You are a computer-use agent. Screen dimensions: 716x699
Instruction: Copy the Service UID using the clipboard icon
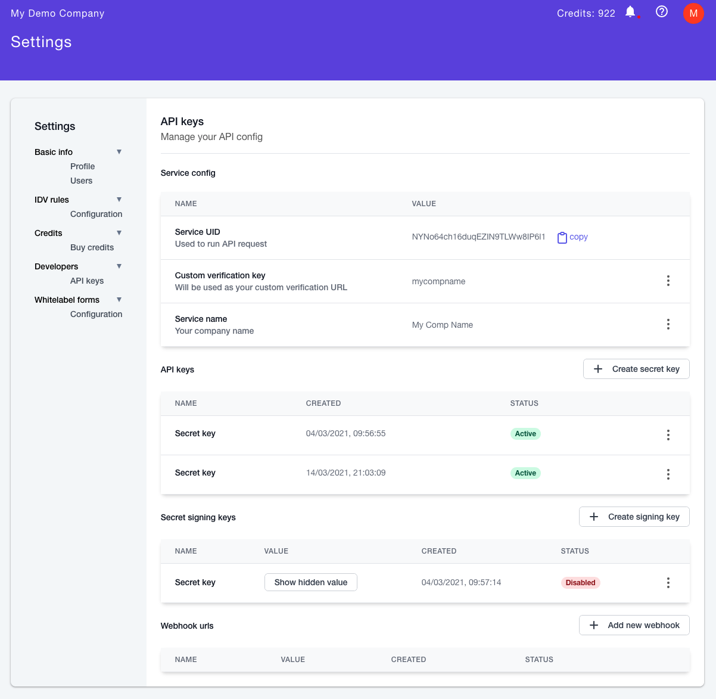pyautogui.click(x=561, y=237)
